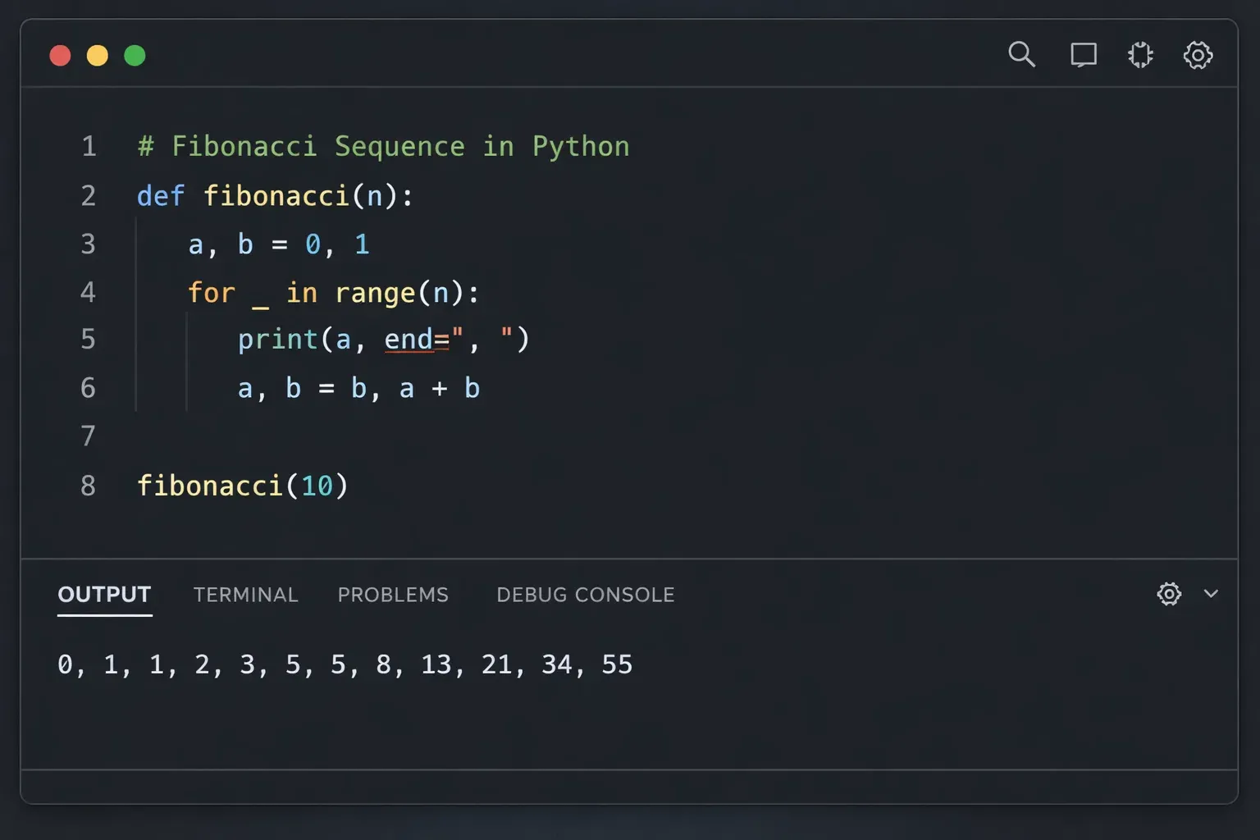
Task: Click the yellow minimize window button
Action: tap(98, 56)
